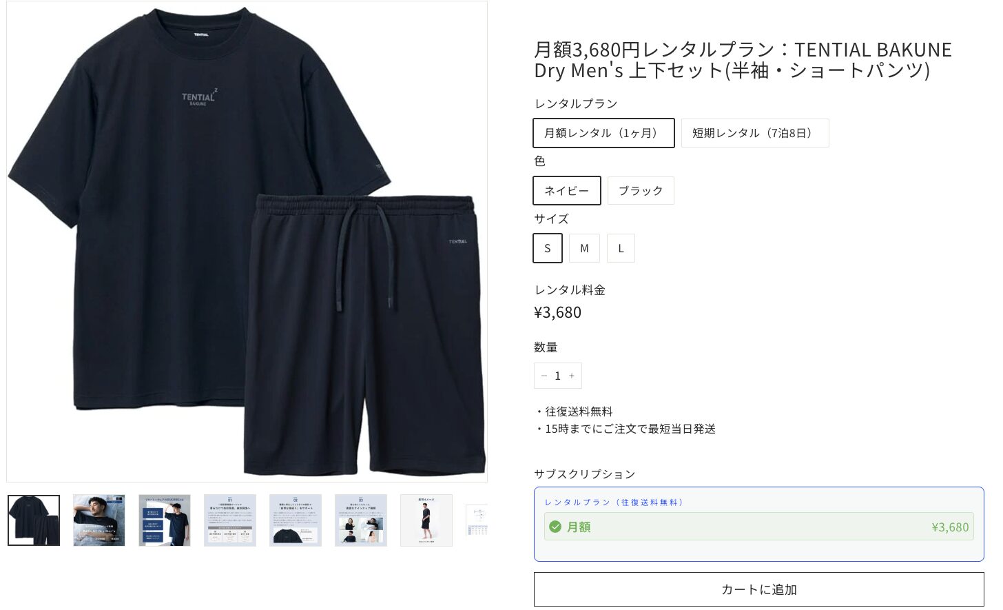The height and width of the screenshot is (610, 1003).
Task: Select size M
Action: (x=584, y=248)
